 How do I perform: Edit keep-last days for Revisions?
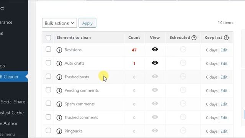click(x=224, y=50)
